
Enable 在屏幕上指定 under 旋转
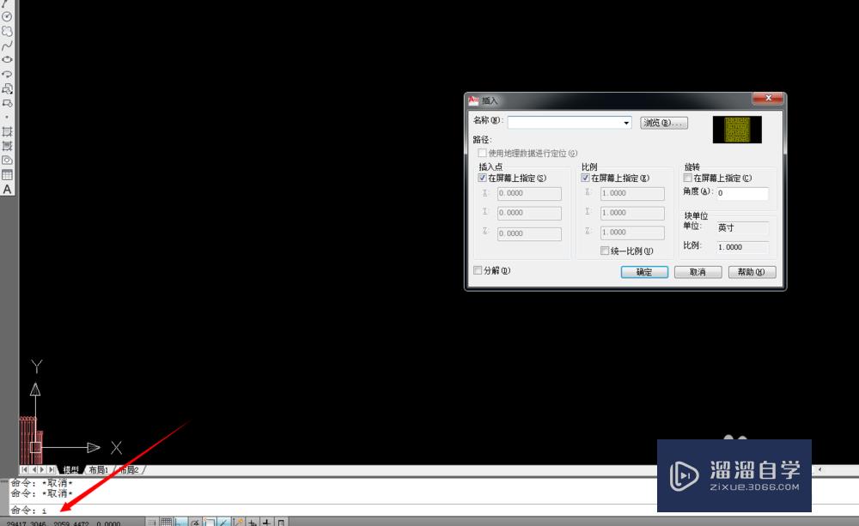[686, 177]
